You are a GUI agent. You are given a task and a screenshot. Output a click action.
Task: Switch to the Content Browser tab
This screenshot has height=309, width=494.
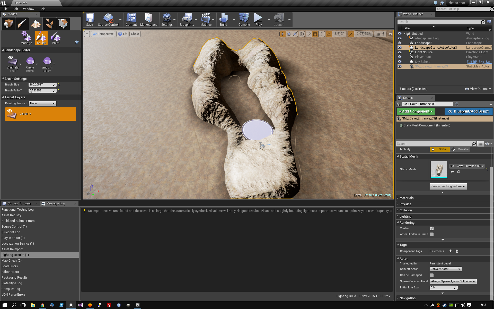[19, 203]
